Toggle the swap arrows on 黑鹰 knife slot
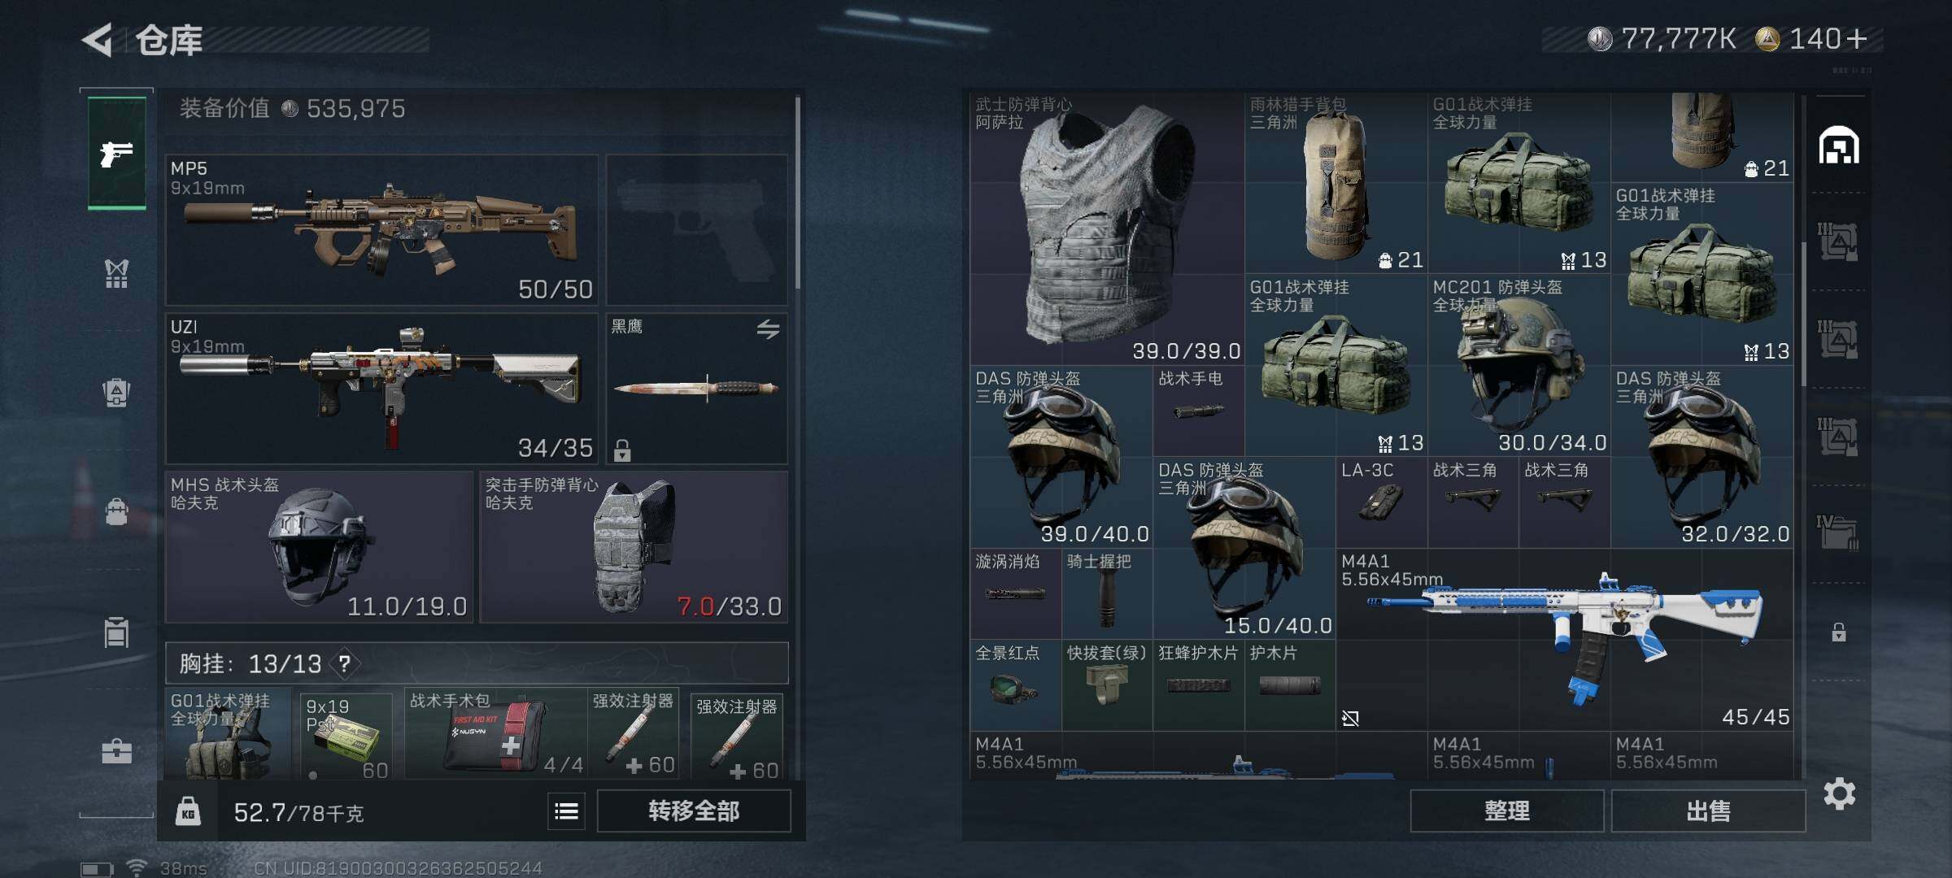The width and height of the screenshot is (1952, 878). pyautogui.click(x=768, y=328)
